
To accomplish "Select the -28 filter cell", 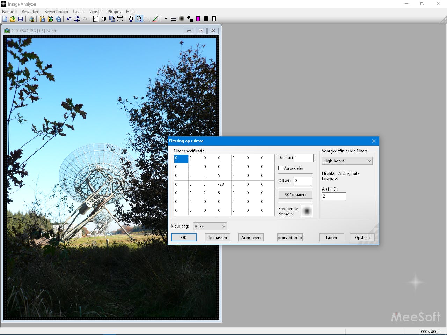I will click(224, 184).
